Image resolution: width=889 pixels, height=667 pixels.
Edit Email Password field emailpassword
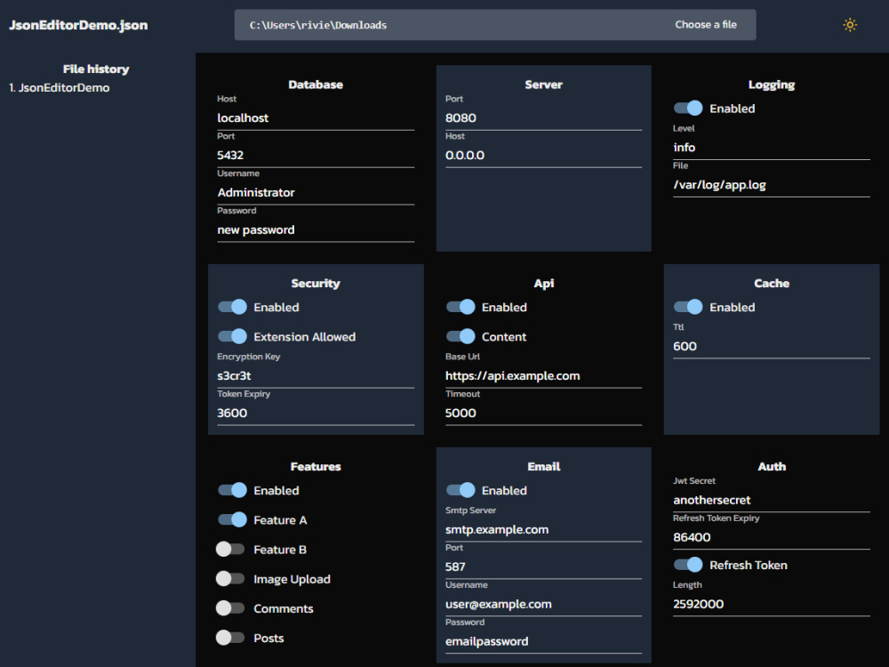(544, 642)
